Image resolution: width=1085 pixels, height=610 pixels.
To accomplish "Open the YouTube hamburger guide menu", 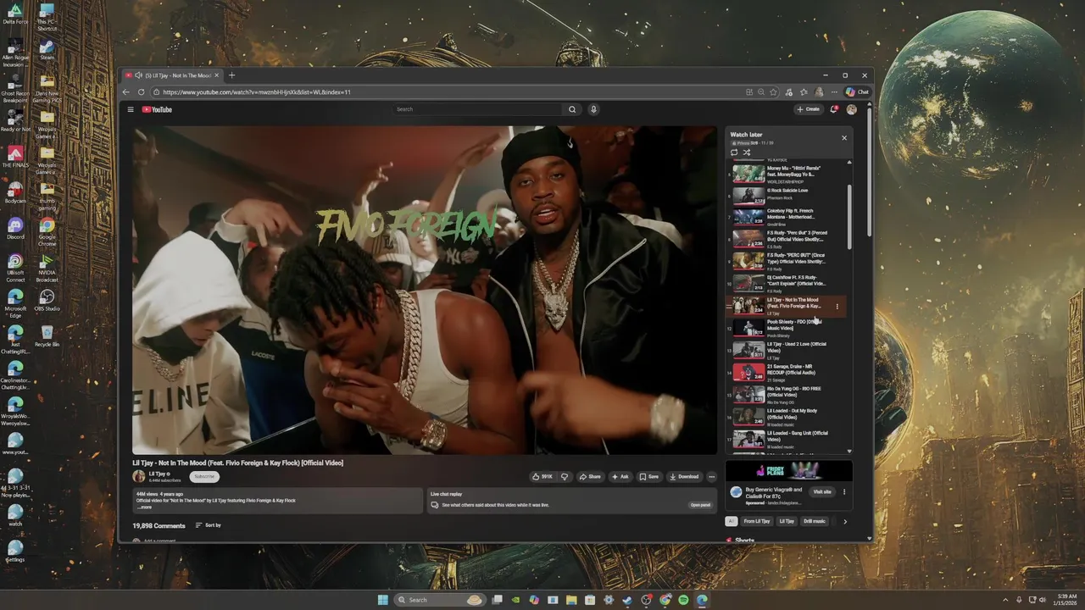I will [131, 109].
